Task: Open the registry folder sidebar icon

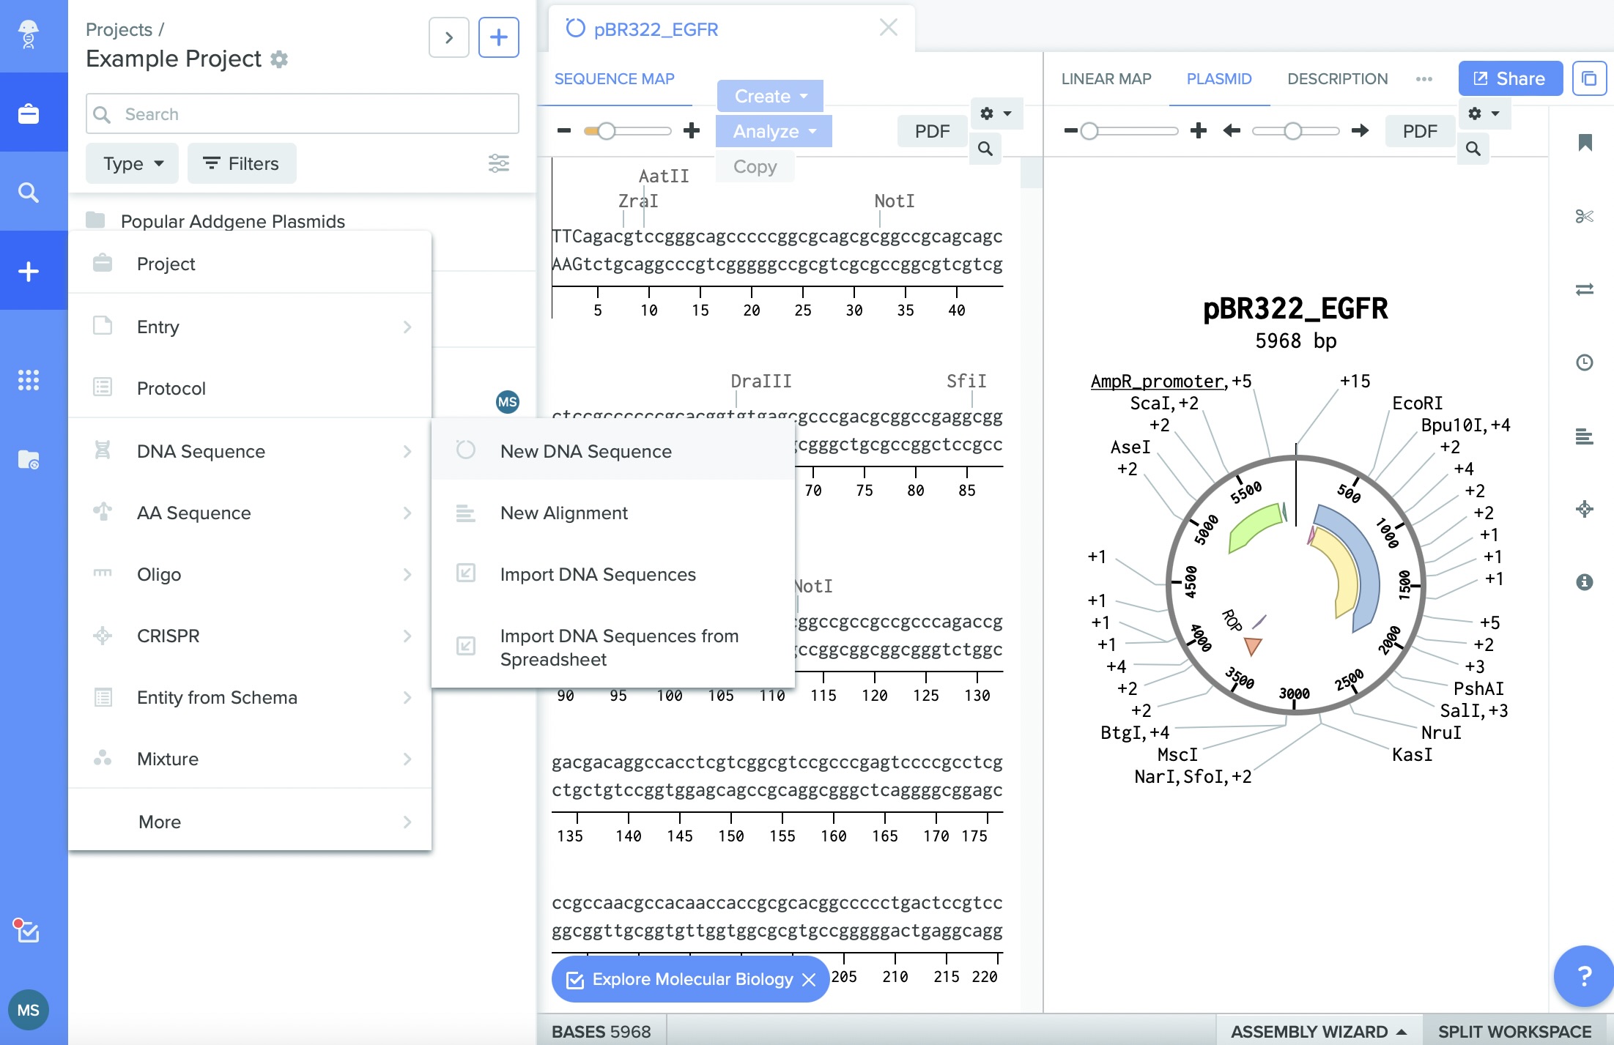Action: coord(29,460)
